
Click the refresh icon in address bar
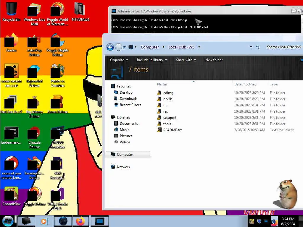pos(258,47)
